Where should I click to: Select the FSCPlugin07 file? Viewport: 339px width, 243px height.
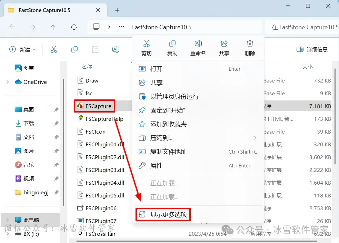(97, 221)
